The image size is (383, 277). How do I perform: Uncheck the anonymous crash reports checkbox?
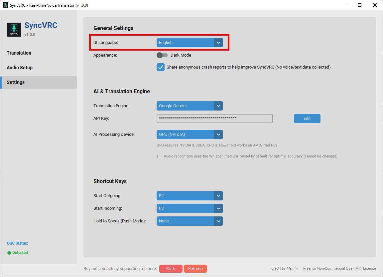pos(161,67)
